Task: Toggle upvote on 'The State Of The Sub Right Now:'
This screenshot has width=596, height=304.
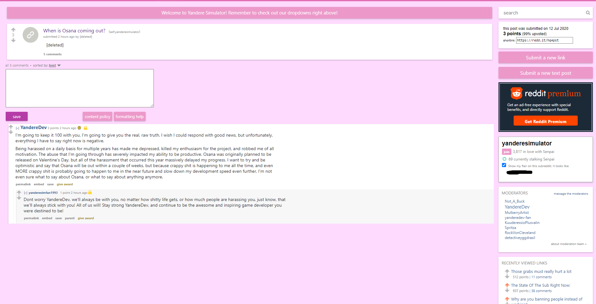Action: point(507,285)
